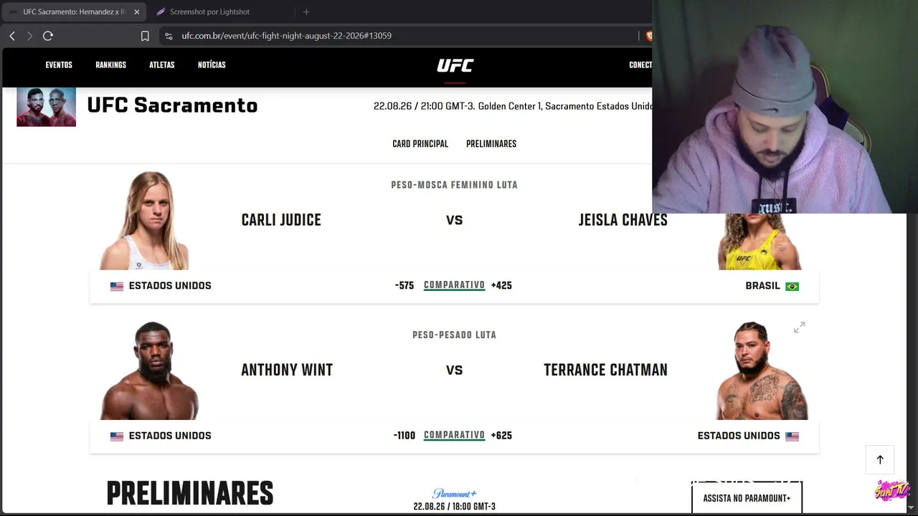Click the Jeisla Chaves name link

[623, 220]
